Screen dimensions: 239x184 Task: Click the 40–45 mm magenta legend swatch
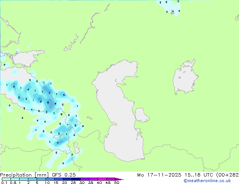[102, 179]
